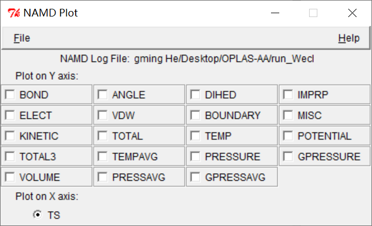Click the NAMD Plot Tk window icon
The height and width of the screenshot is (226, 372).
(13, 13)
